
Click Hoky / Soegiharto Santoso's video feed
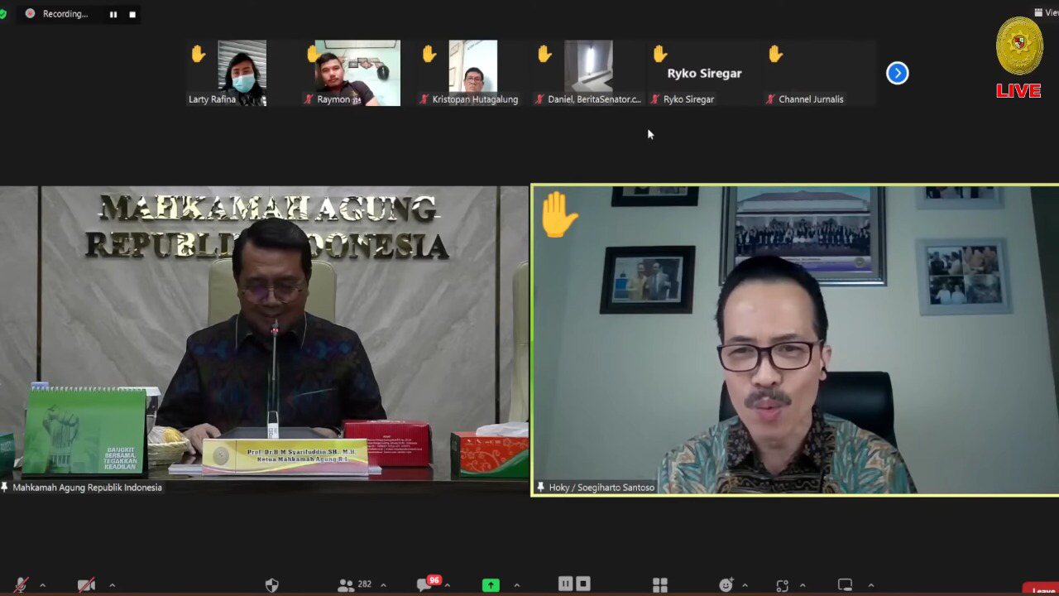coord(794,339)
